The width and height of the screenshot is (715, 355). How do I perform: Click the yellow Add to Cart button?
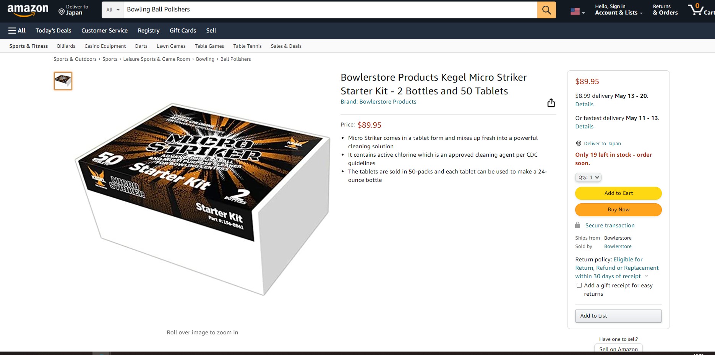618,193
